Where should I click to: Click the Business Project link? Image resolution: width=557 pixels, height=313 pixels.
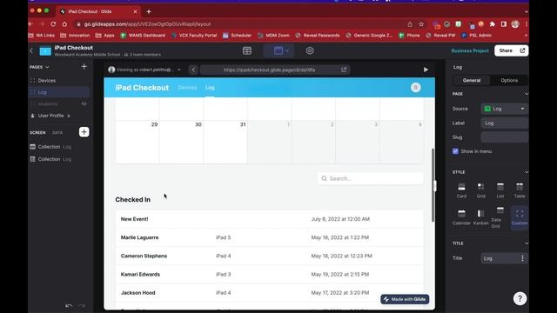(470, 50)
